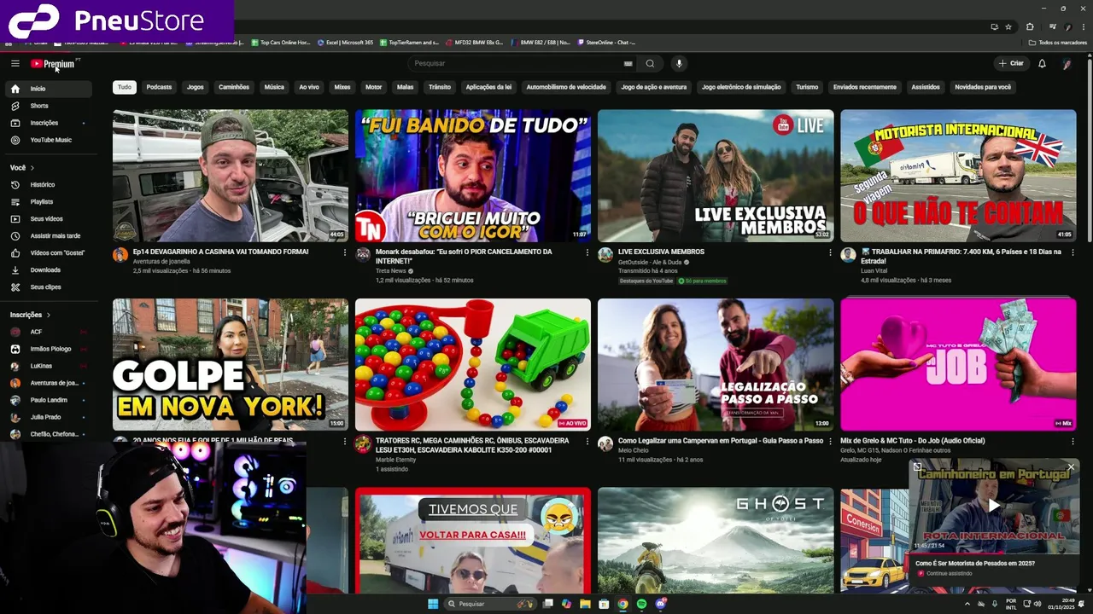The height and width of the screenshot is (614, 1093).
Task: Select the Tudo filter chip
Action: pos(125,87)
